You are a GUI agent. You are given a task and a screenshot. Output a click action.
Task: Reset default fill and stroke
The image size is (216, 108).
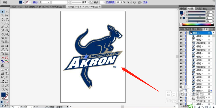pos(2,98)
